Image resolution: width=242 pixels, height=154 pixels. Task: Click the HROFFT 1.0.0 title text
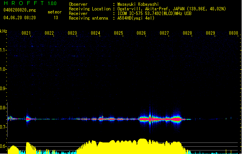pyautogui.click(x=30, y=3)
